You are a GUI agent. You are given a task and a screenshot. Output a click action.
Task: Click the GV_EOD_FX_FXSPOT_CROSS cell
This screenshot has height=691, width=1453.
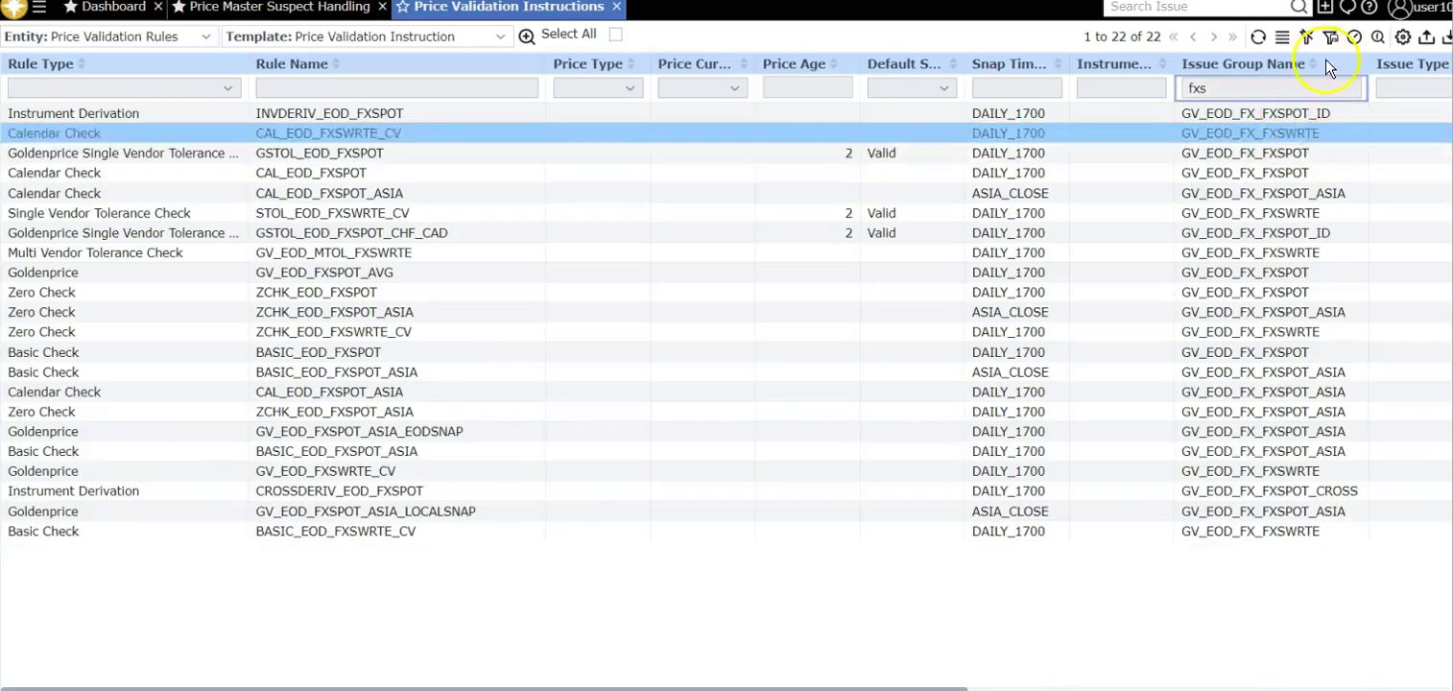pos(1269,491)
